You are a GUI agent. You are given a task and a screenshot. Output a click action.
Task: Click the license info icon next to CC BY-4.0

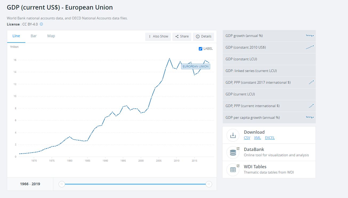(x=41, y=24)
